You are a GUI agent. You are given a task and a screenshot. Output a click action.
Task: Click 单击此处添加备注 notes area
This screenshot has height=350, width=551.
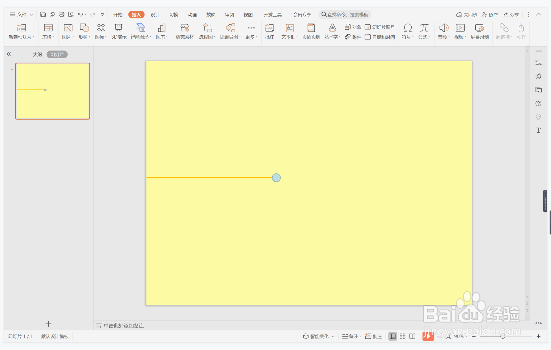coord(124,326)
